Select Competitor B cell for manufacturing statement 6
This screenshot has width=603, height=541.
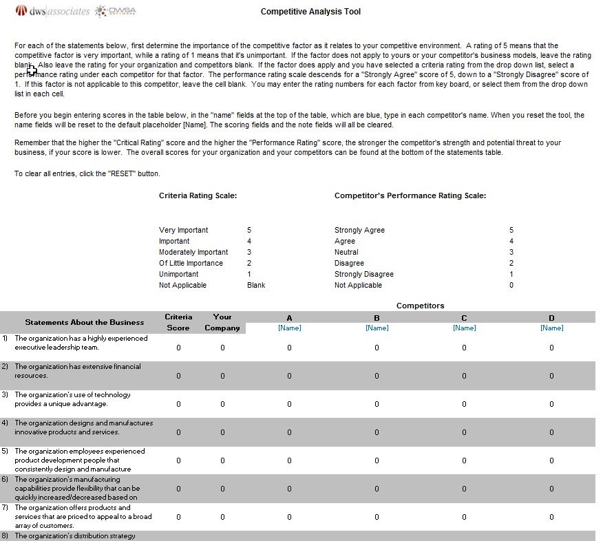point(377,489)
